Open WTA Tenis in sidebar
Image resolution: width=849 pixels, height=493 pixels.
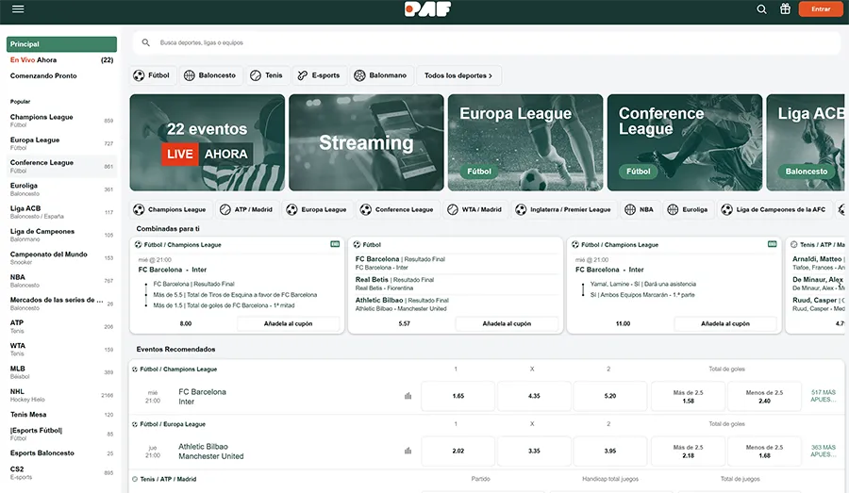[61, 349]
